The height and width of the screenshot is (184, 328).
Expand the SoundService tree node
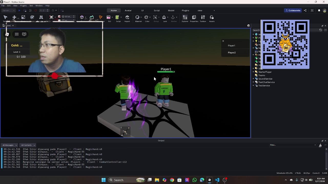pos(253,79)
